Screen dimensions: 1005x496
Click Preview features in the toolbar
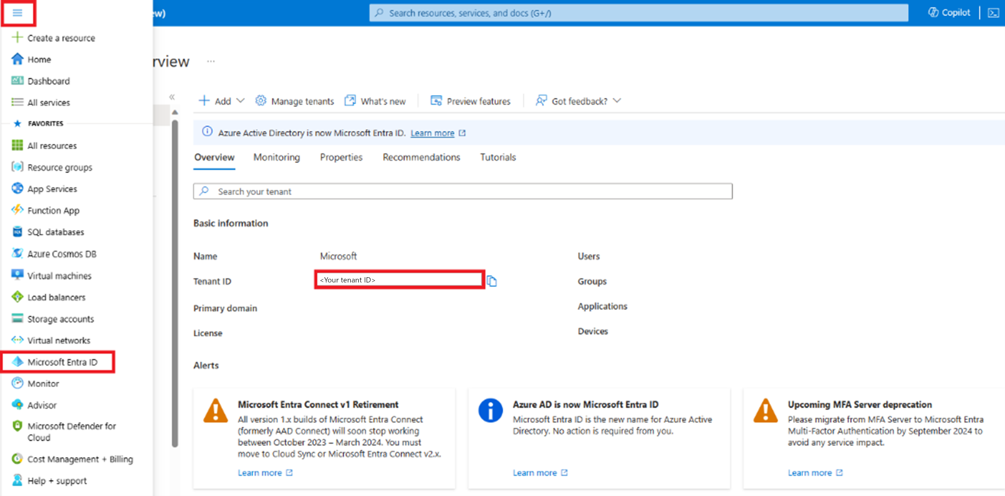point(470,101)
